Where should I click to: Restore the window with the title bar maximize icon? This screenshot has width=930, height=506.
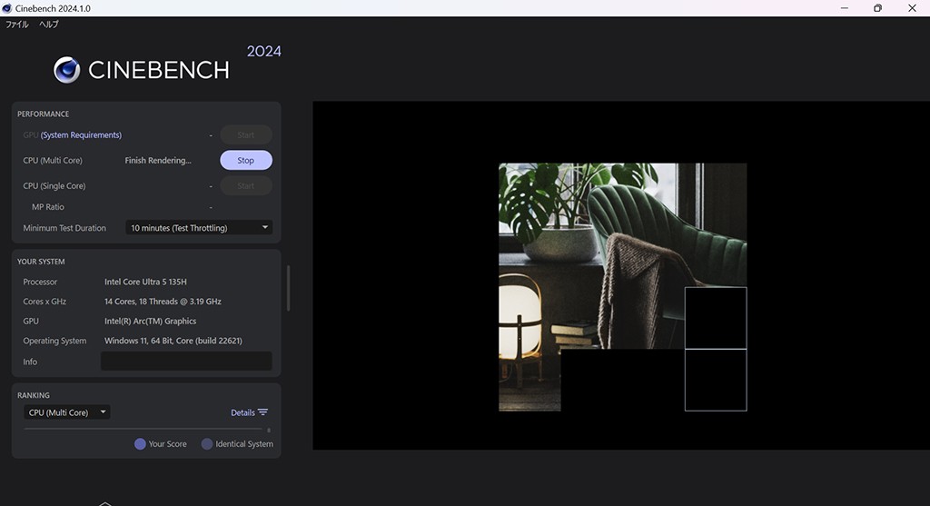coord(877,8)
